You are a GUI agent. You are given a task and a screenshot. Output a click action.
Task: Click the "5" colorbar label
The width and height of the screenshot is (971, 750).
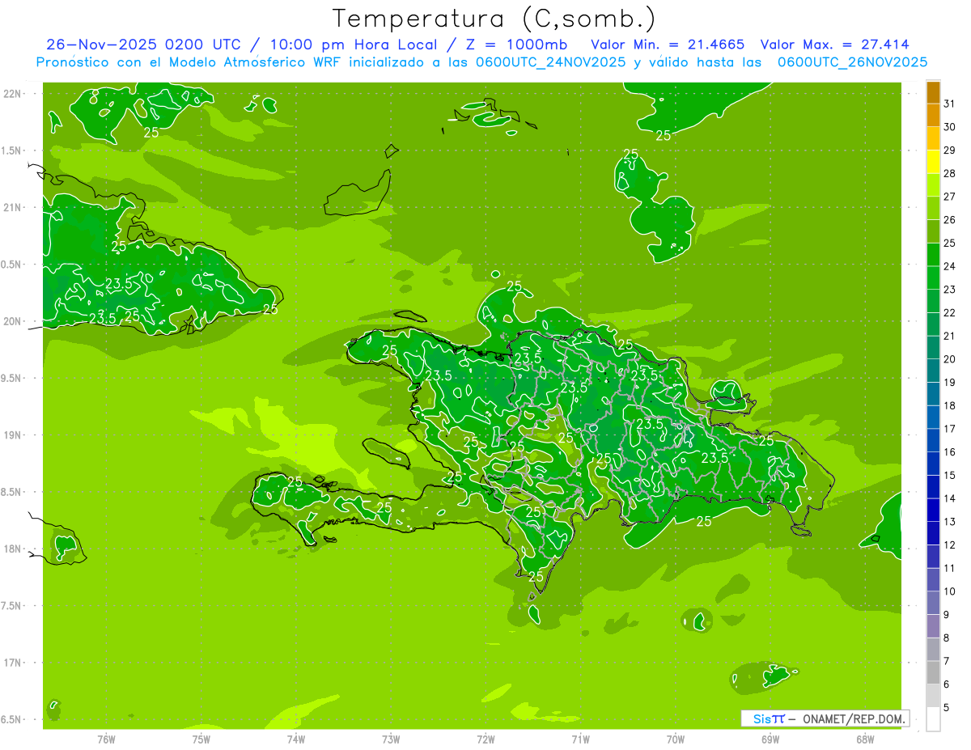947,708
